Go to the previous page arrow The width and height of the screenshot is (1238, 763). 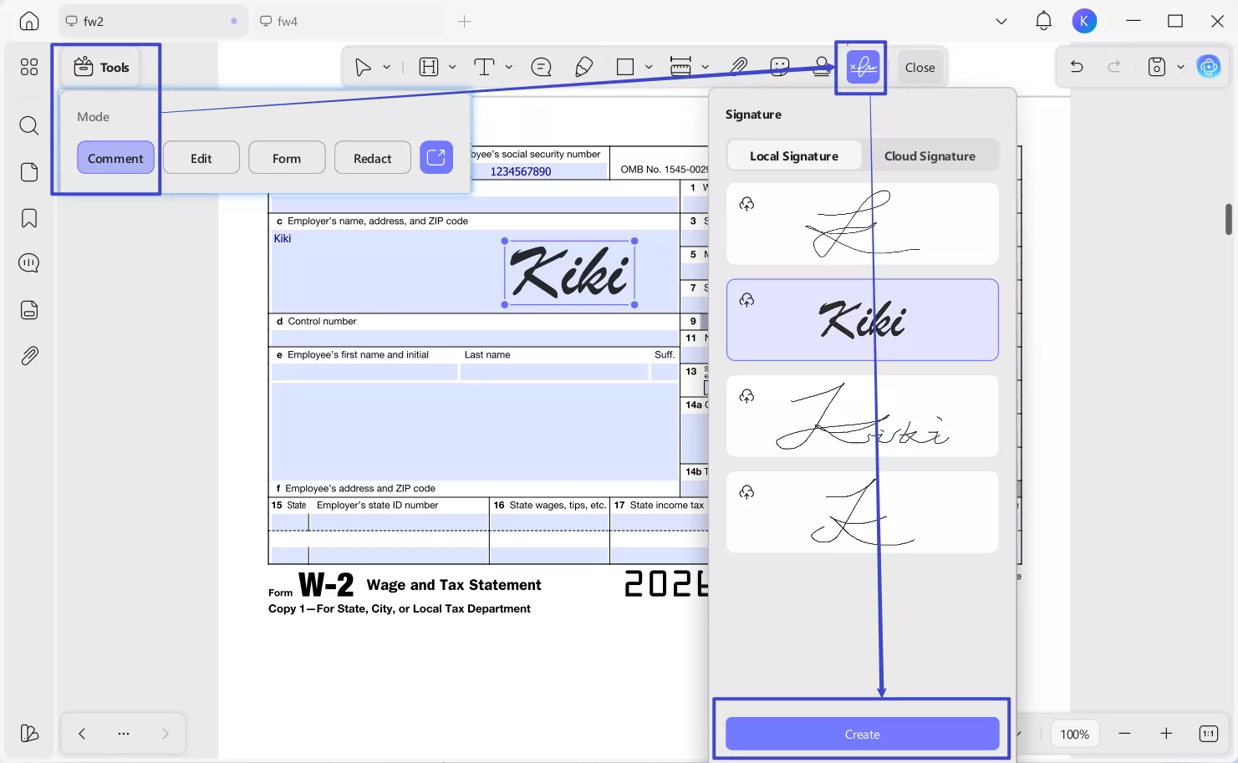coord(82,733)
